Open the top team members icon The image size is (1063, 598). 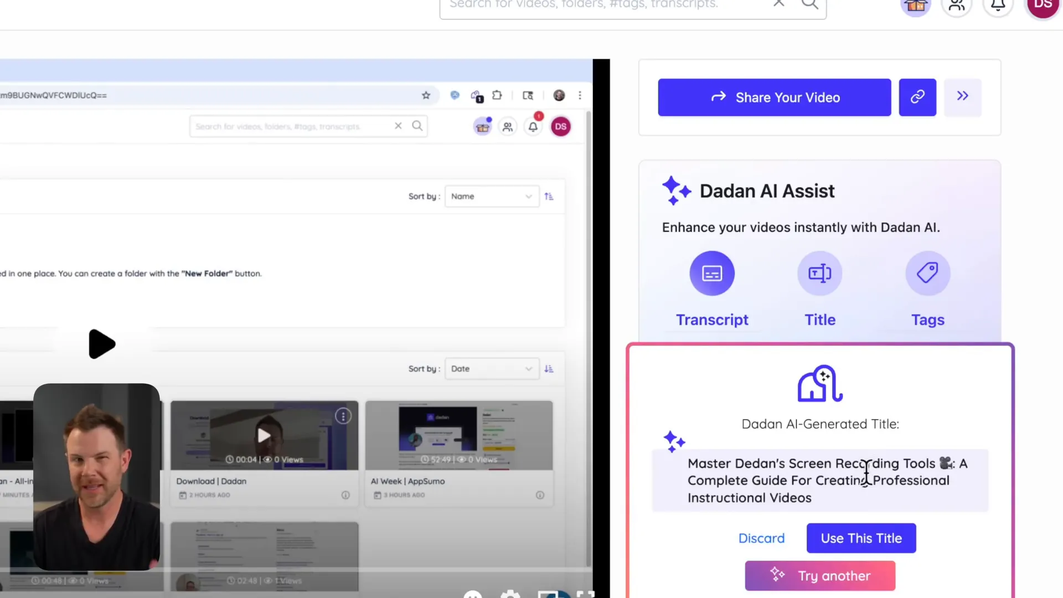click(957, 6)
